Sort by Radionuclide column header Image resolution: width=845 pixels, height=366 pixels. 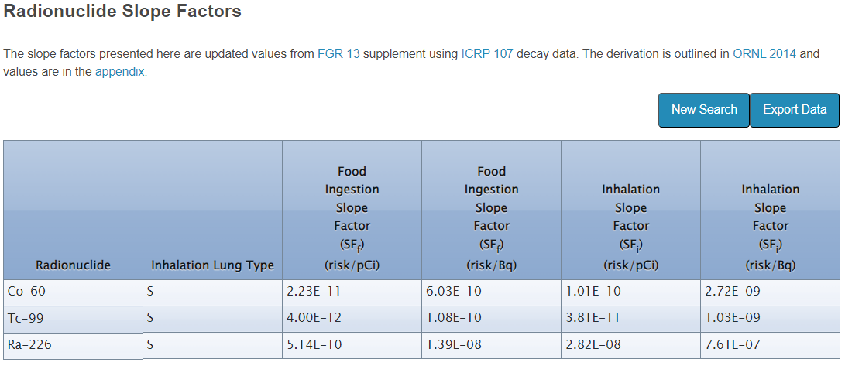pos(73,265)
